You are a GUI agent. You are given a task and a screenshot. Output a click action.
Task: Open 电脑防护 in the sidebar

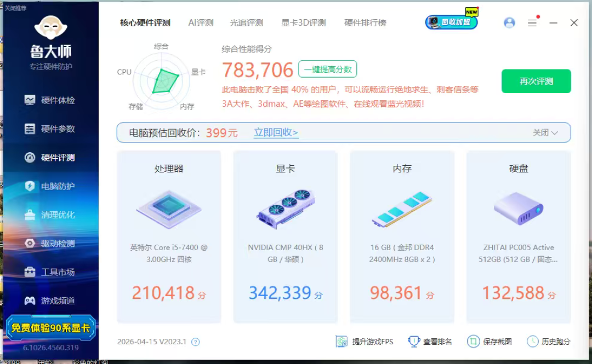tap(50, 186)
